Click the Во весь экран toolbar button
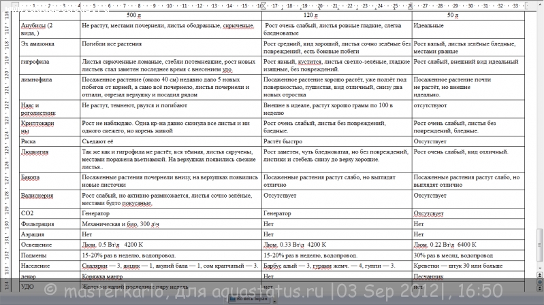The width and height of the screenshot is (544, 305). (249, 299)
